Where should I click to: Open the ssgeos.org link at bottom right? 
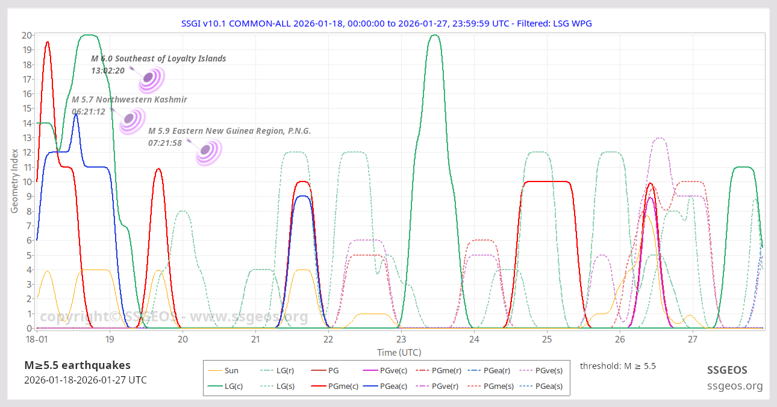pyautogui.click(x=734, y=386)
